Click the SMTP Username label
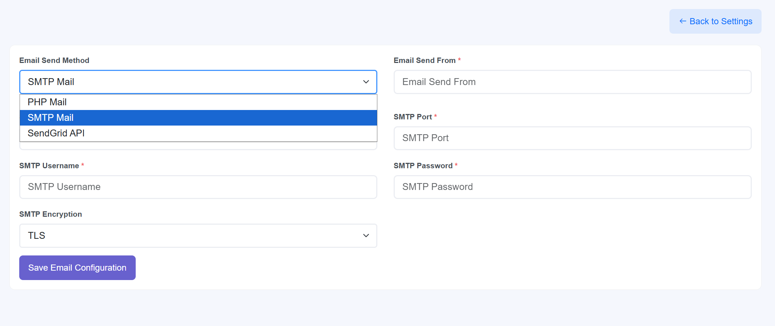 pos(49,165)
